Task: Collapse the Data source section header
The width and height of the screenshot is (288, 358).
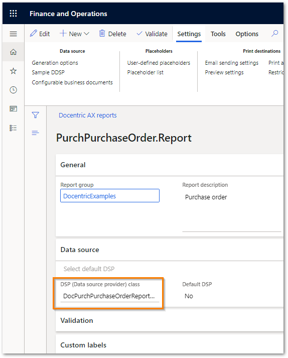Action: click(169, 250)
